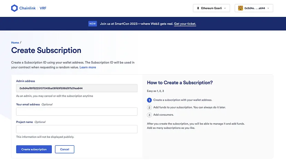Click the step 3 circle icon

coord(150,115)
